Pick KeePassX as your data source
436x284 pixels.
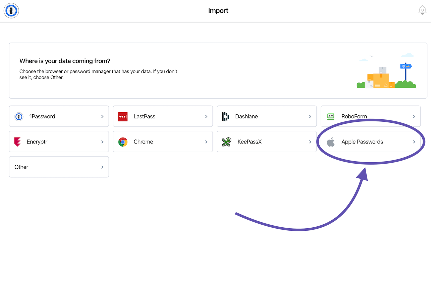[267, 141]
